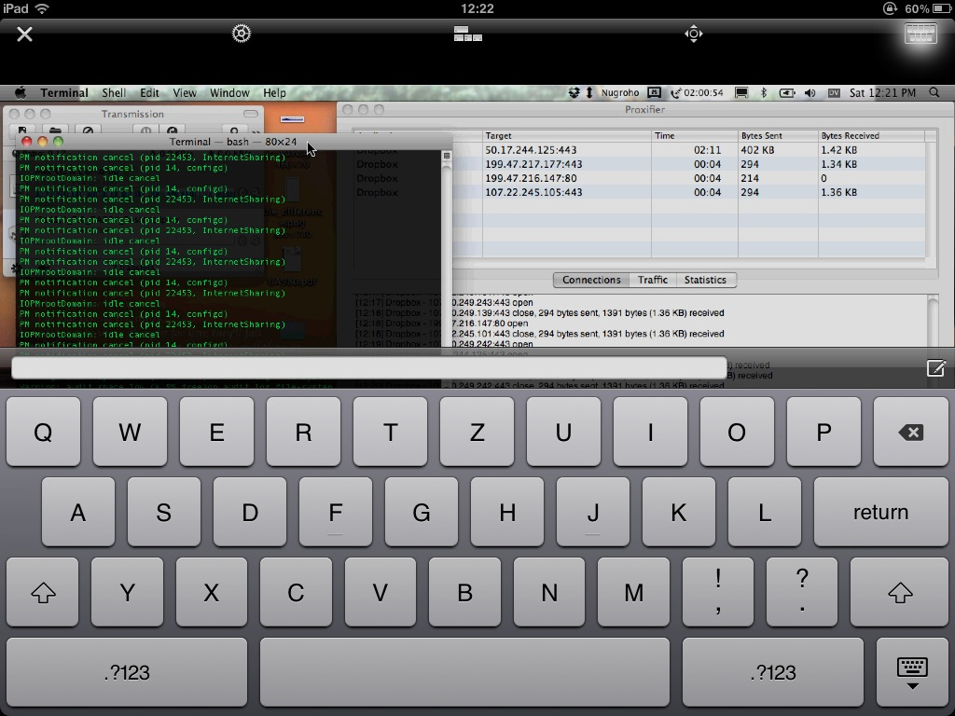The width and height of the screenshot is (955, 716).
Task: Switch to Traffic tab in Proxifier
Action: coord(652,280)
